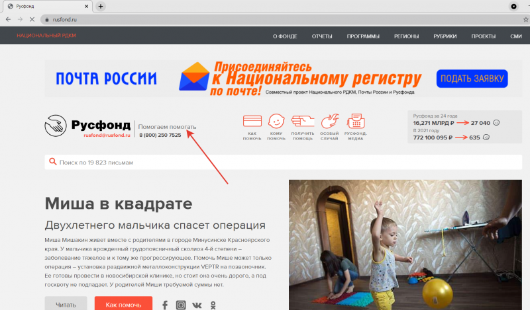Image resolution: width=530 pixels, height=310 pixels.
Task: Open the 'ПРОГРАММЫ' menu item
Action: [363, 36]
